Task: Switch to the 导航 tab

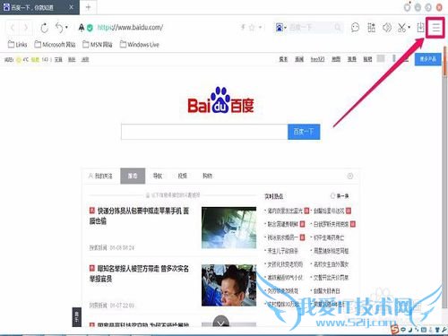Action: point(158,176)
